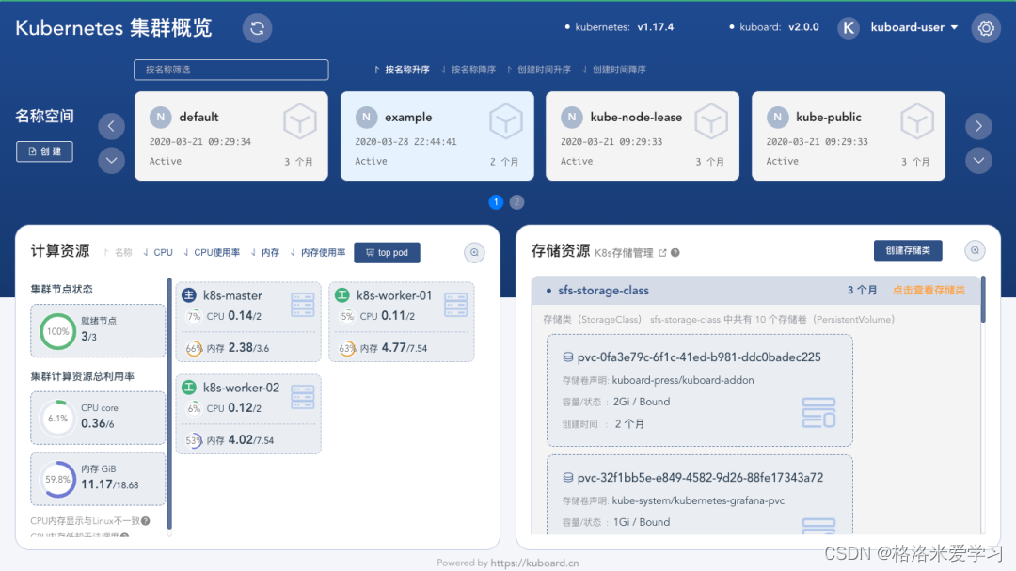Click storage icon of pvc-0fa3e79c volume
This screenshot has width=1016, height=571.
coord(818,413)
